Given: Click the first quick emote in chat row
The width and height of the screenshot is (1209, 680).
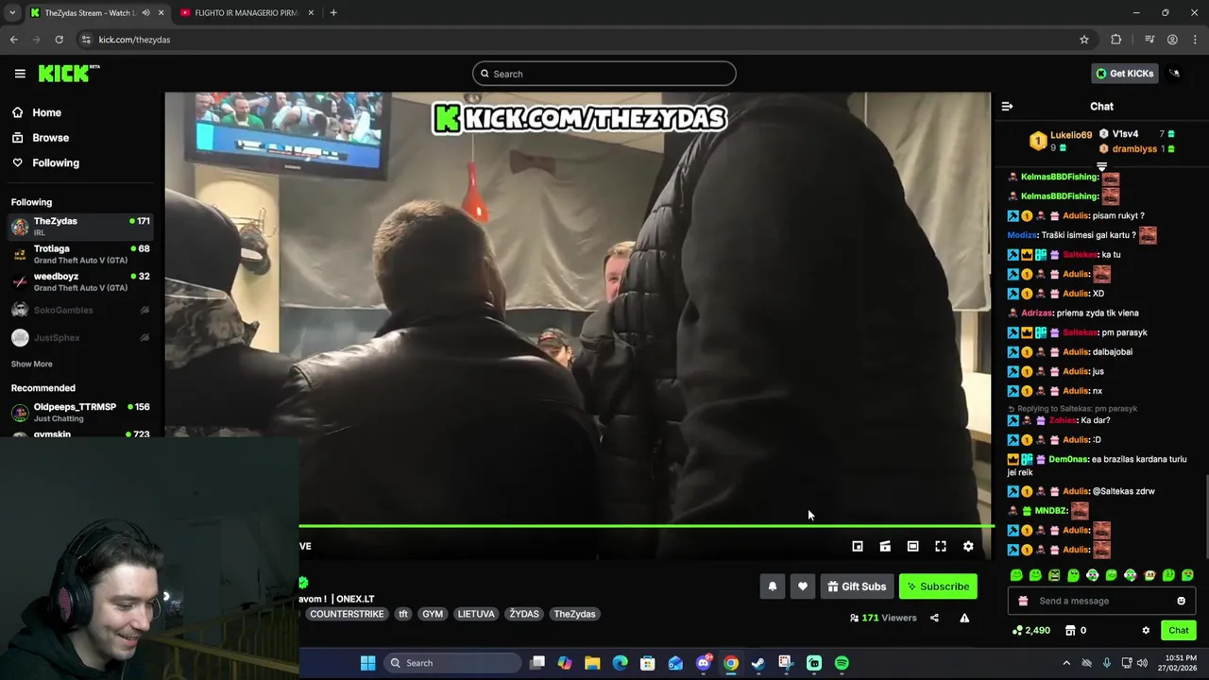Looking at the screenshot, I should coord(1016,575).
